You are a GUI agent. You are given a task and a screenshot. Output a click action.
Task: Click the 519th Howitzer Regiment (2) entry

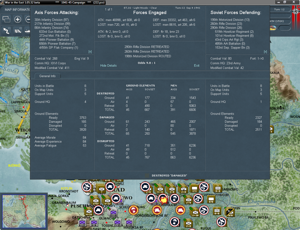[x=234, y=32]
